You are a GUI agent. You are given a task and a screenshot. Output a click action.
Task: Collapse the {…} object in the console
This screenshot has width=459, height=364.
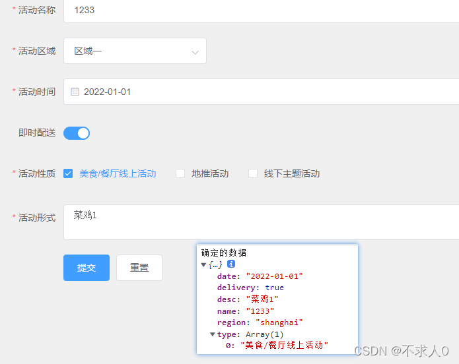tap(203, 264)
